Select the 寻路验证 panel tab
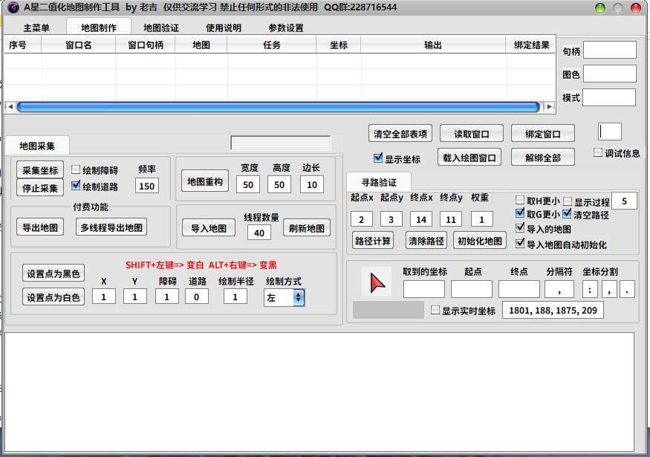 [x=379, y=182]
